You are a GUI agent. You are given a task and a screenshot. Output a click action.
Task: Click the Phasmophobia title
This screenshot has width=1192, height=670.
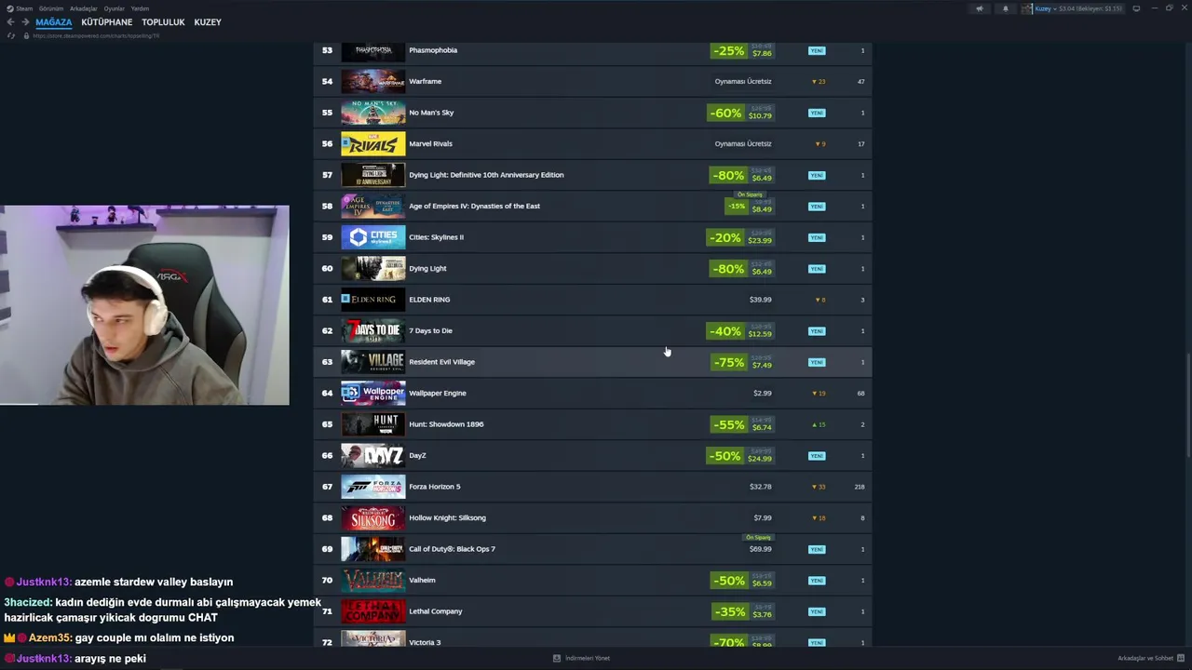coord(433,50)
